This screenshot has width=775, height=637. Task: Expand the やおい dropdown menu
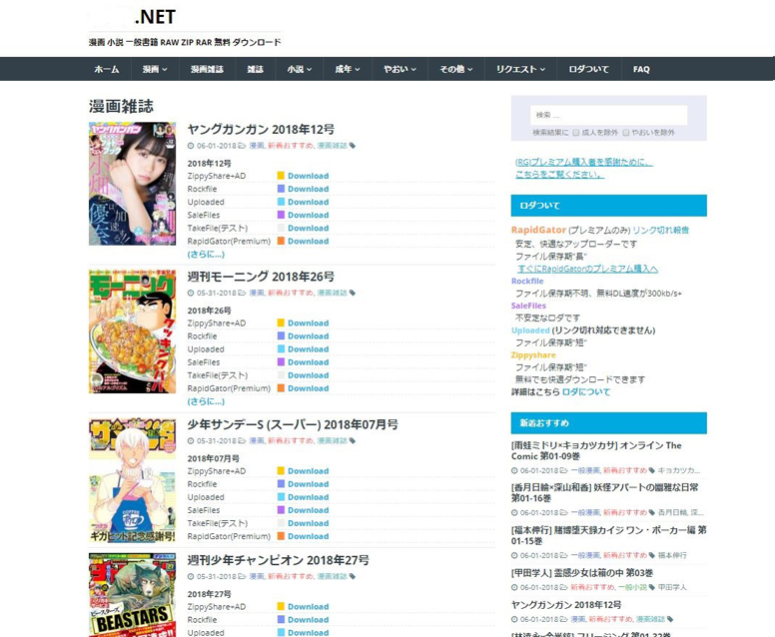point(399,69)
